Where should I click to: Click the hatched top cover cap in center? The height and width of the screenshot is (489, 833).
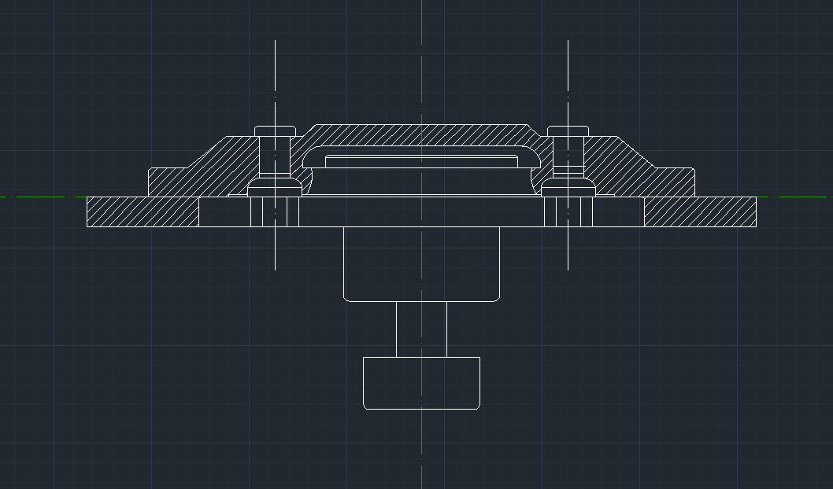pos(421,134)
